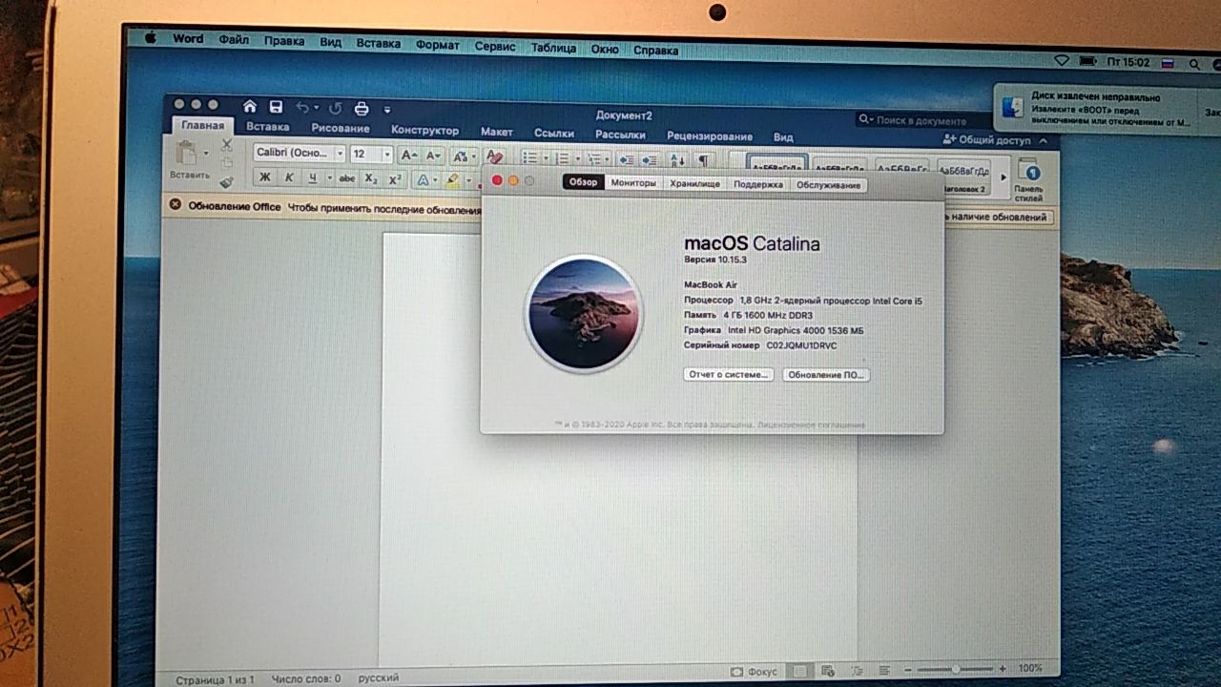This screenshot has height=687, width=1221.
Task: Save the document with the floppy icon
Action: 276,107
